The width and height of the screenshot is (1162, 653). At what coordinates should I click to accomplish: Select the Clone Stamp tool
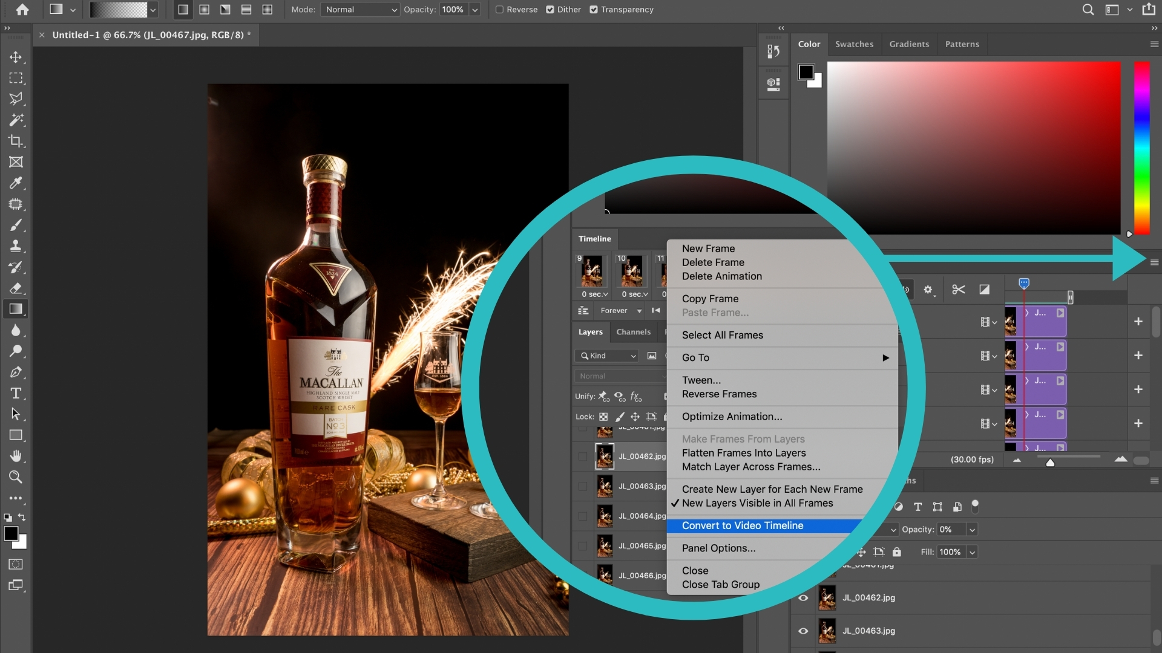(x=16, y=246)
